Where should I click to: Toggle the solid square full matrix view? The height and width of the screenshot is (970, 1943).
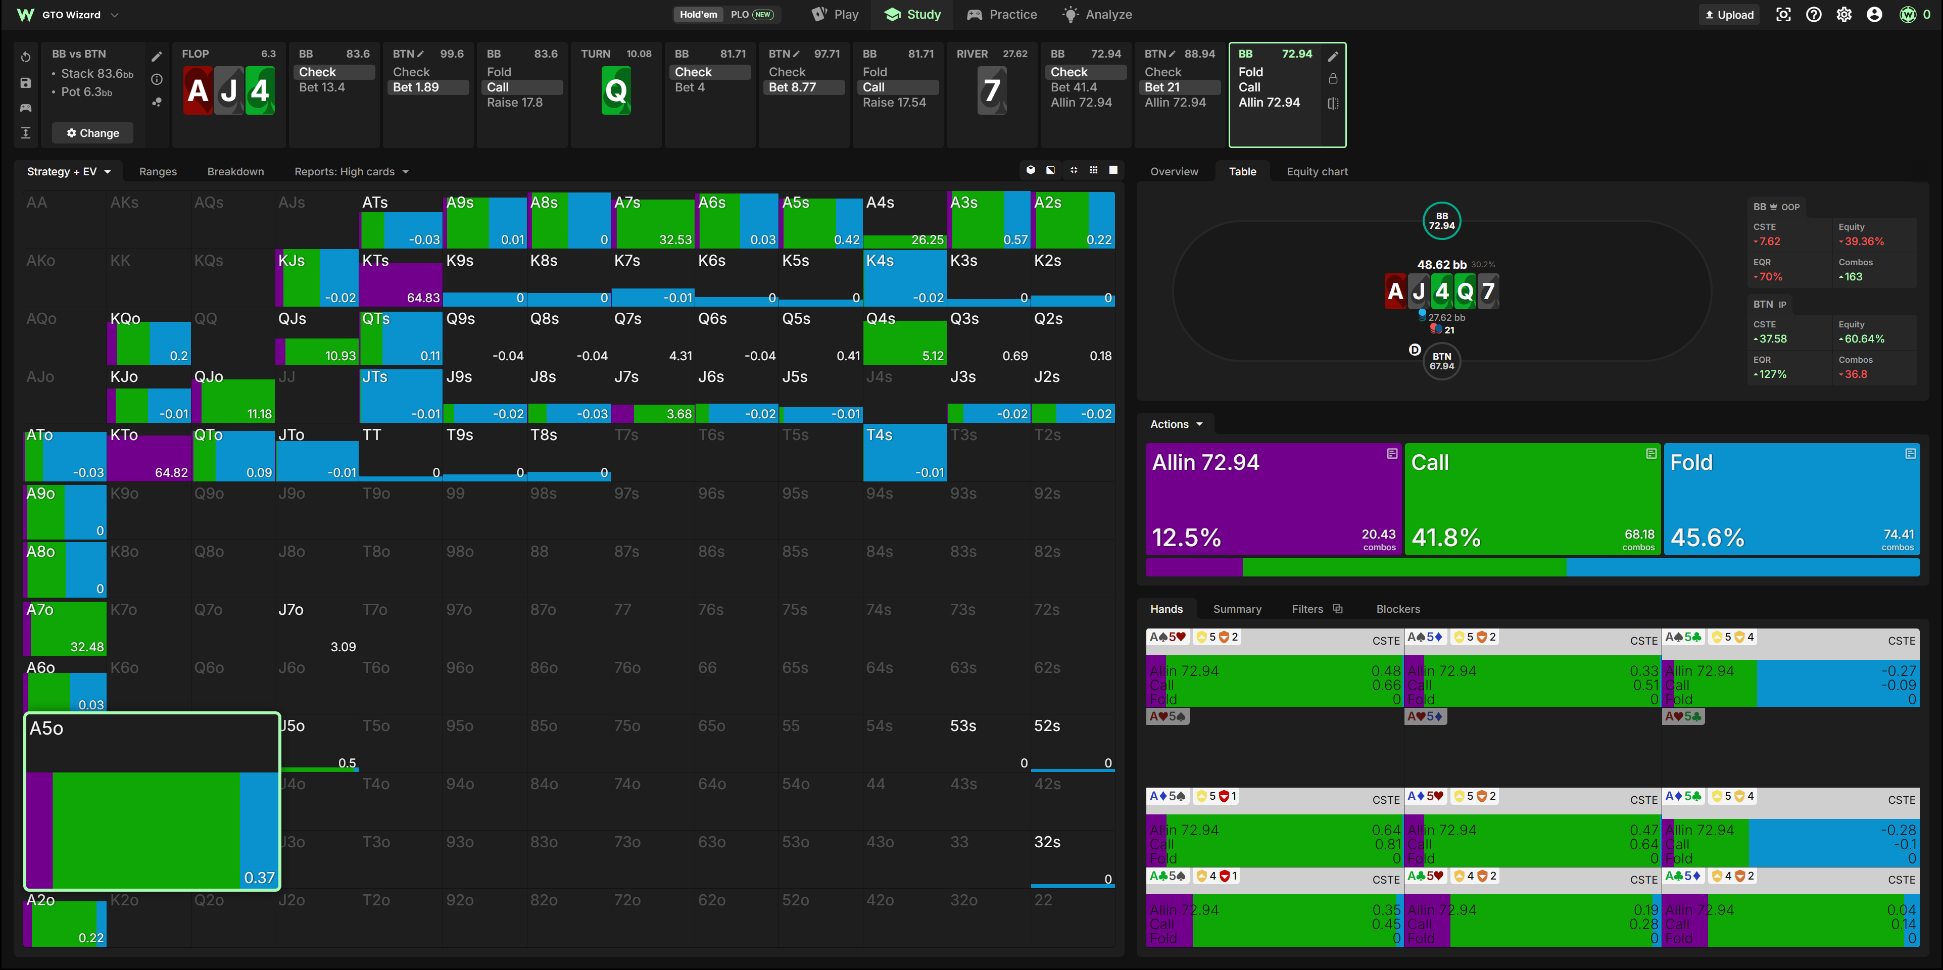[x=1113, y=170]
